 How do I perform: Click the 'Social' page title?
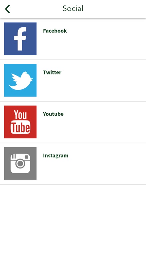[x=73, y=8]
